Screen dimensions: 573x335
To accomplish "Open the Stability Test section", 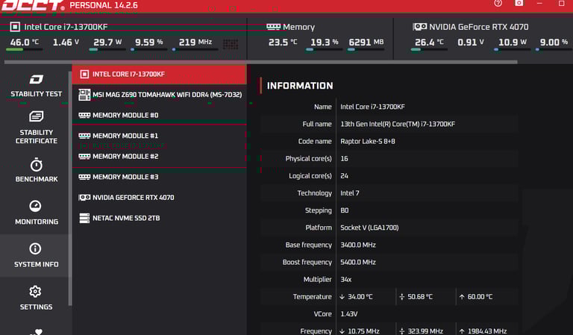I will [36, 87].
